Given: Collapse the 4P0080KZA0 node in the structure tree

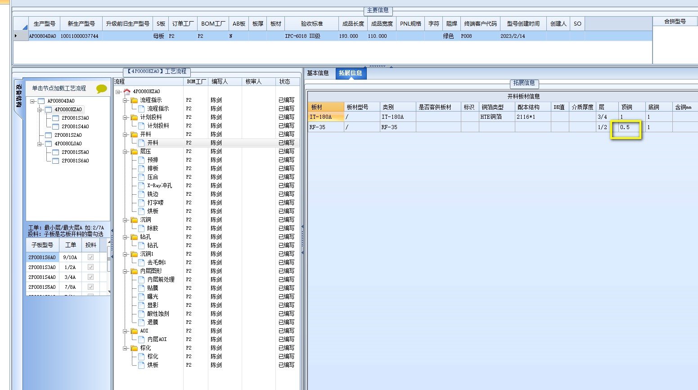Looking at the screenshot, I should click(40, 109).
